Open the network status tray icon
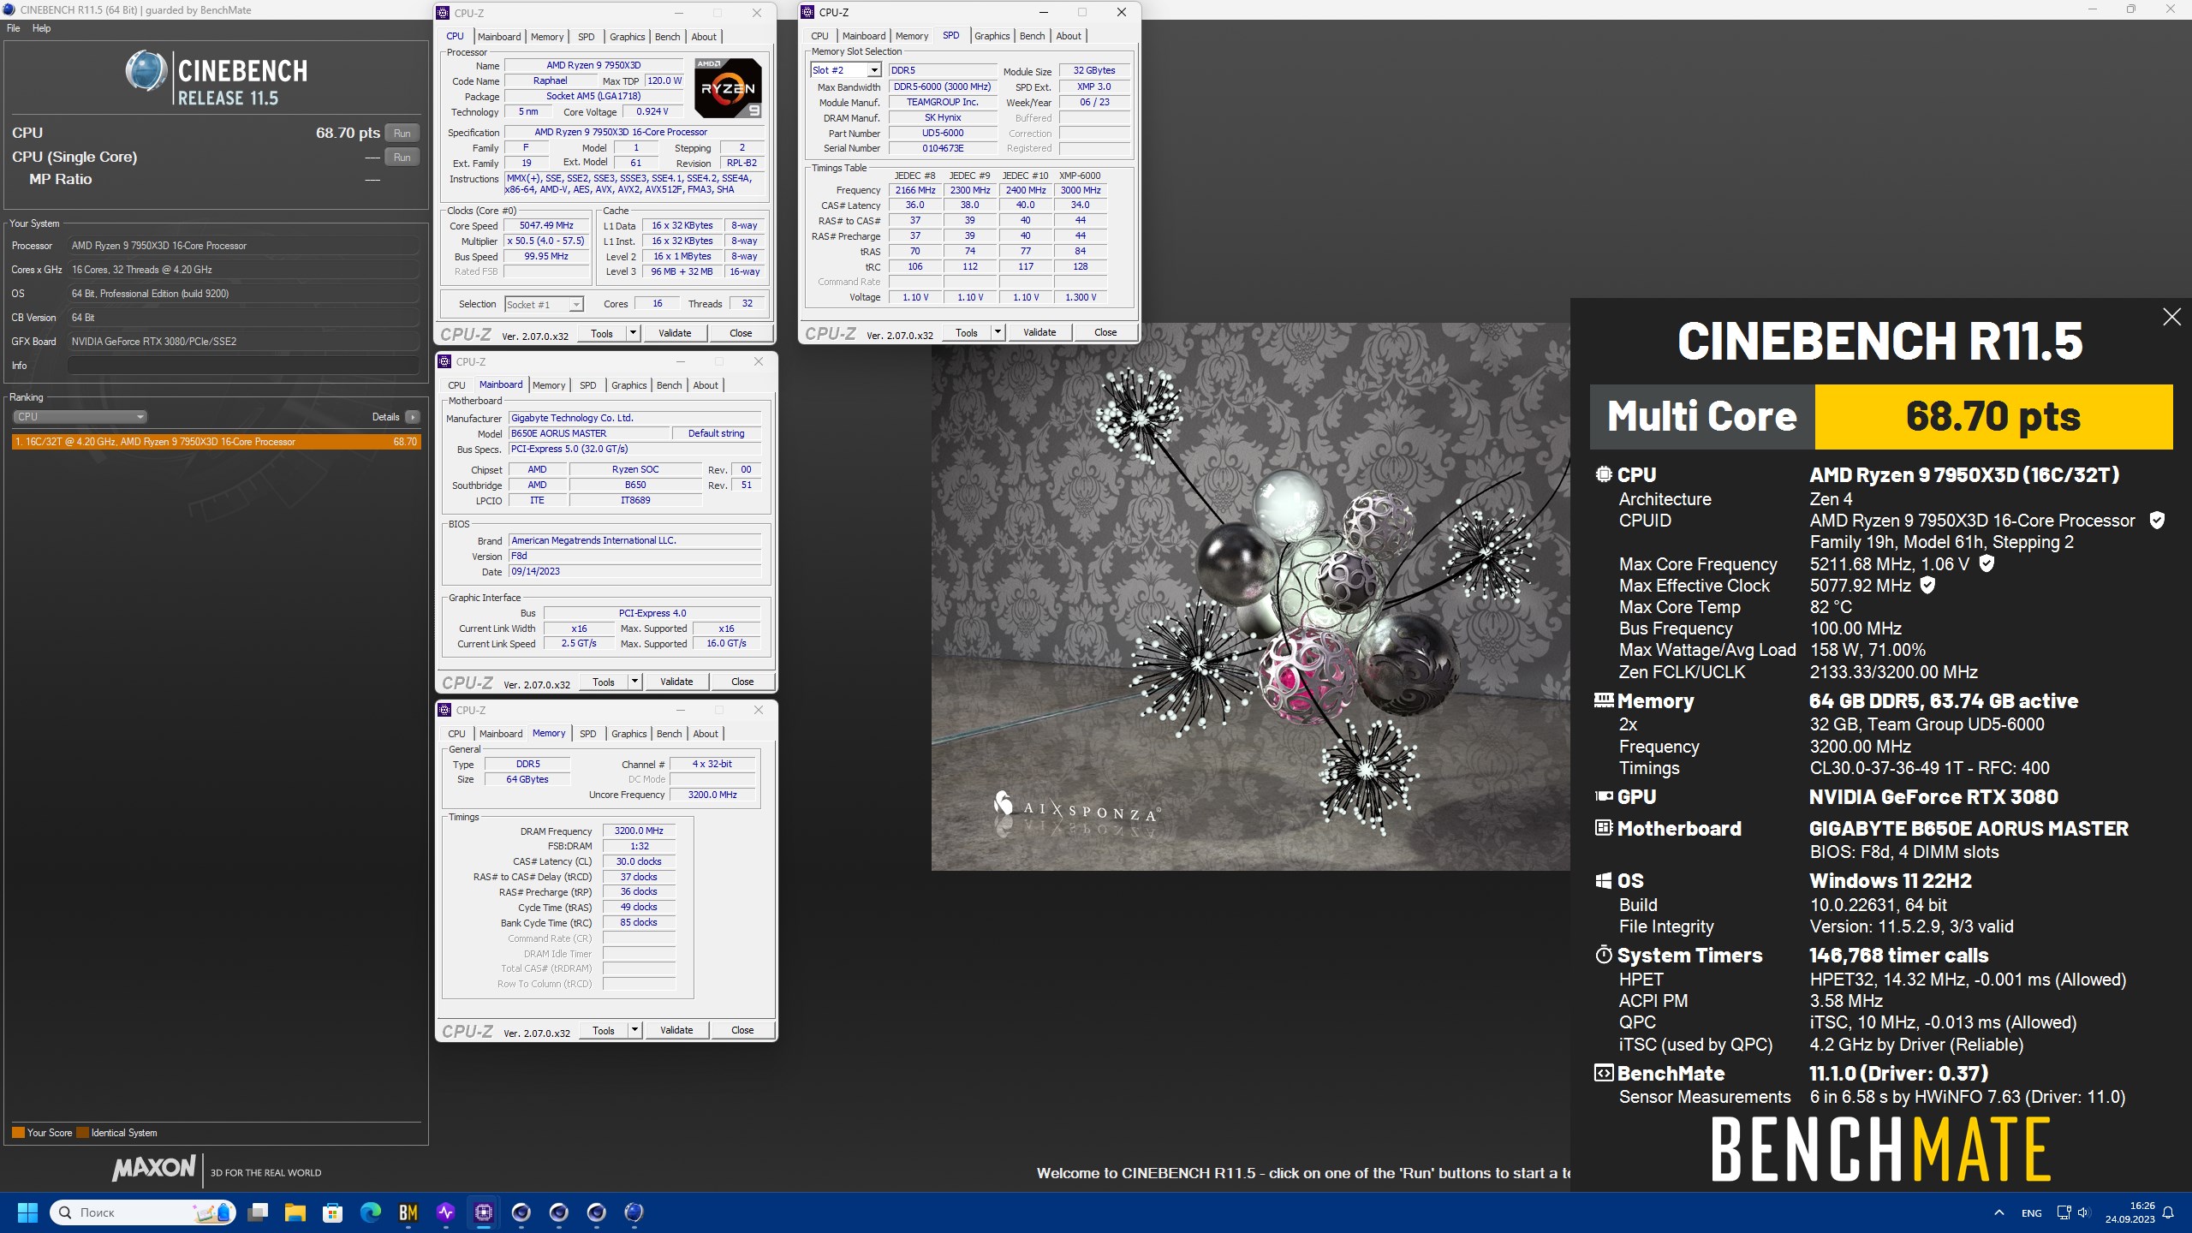The height and width of the screenshot is (1233, 2192). 2064,1212
